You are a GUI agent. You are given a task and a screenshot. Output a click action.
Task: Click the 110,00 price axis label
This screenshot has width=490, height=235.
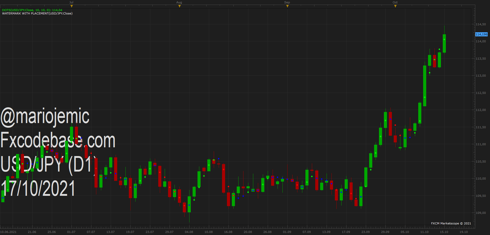481,179
